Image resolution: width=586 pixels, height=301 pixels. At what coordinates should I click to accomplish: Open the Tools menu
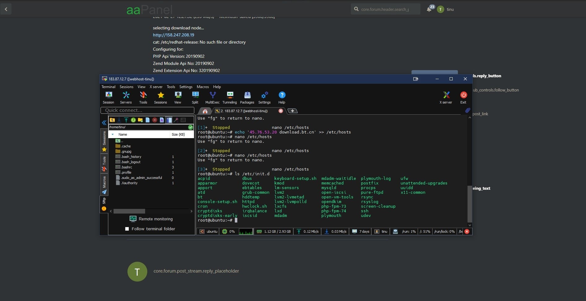(x=171, y=87)
